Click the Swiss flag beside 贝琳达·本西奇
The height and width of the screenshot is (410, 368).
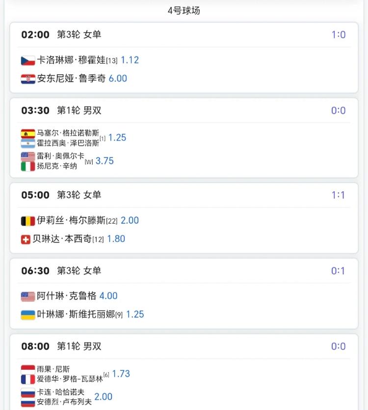click(x=26, y=239)
